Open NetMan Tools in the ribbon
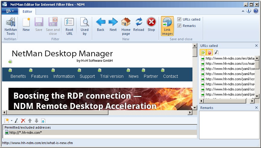The width and height of the screenshot is (261, 148). point(11,26)
